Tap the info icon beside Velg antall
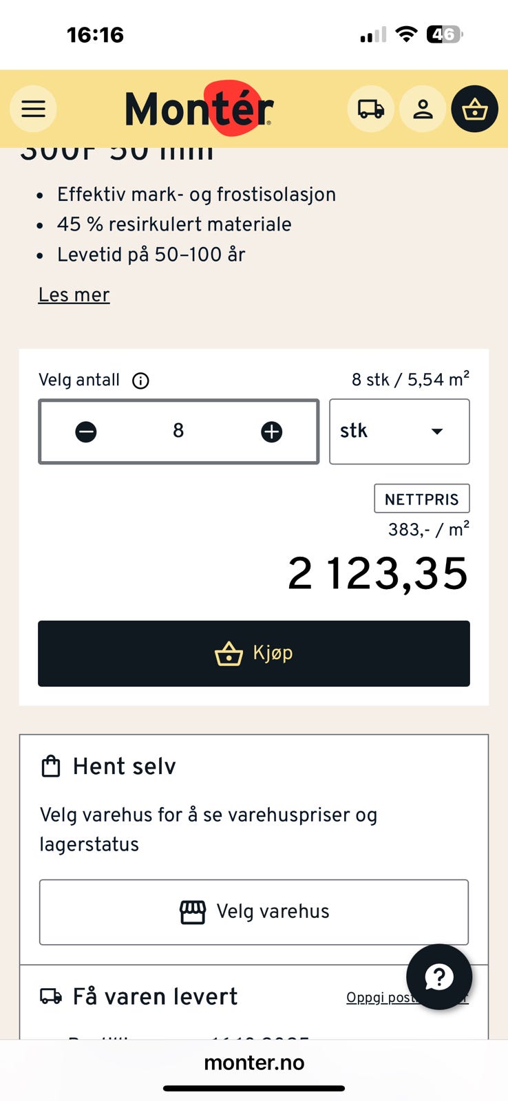The width and height of the screenshot is (508, 1101). [140, 381]
